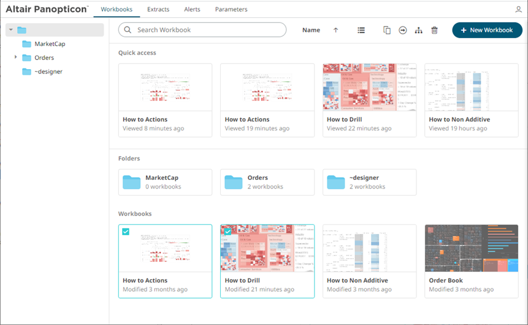
Task: Click the delete trash icon
Action: coord(434,30)
